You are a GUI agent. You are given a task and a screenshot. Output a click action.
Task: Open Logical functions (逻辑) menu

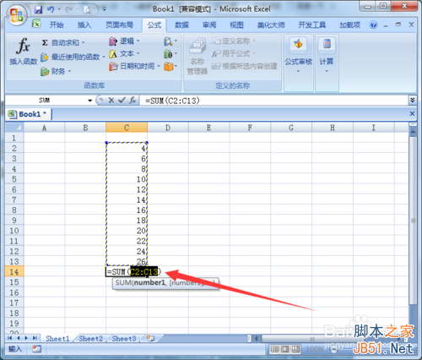click(x=124, y=41)
